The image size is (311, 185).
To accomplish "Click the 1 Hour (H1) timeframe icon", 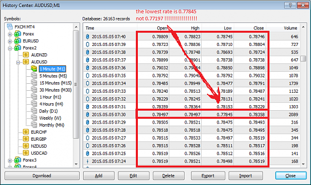I will pos(34,97).
